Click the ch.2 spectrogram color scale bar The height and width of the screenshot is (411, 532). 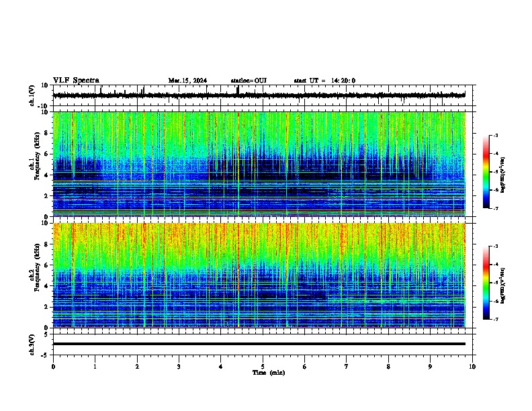click(x=486, y=283)
